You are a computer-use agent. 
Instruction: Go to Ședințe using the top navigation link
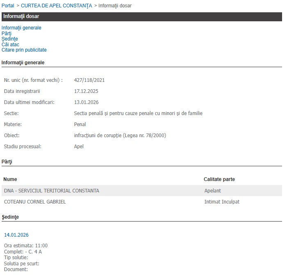pyautogui.click(x=10, y=39)
